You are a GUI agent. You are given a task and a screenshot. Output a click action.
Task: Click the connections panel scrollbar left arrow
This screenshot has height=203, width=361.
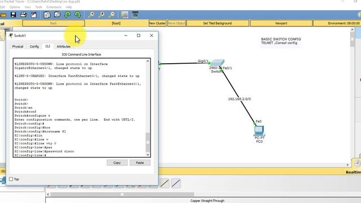point(48,195)
